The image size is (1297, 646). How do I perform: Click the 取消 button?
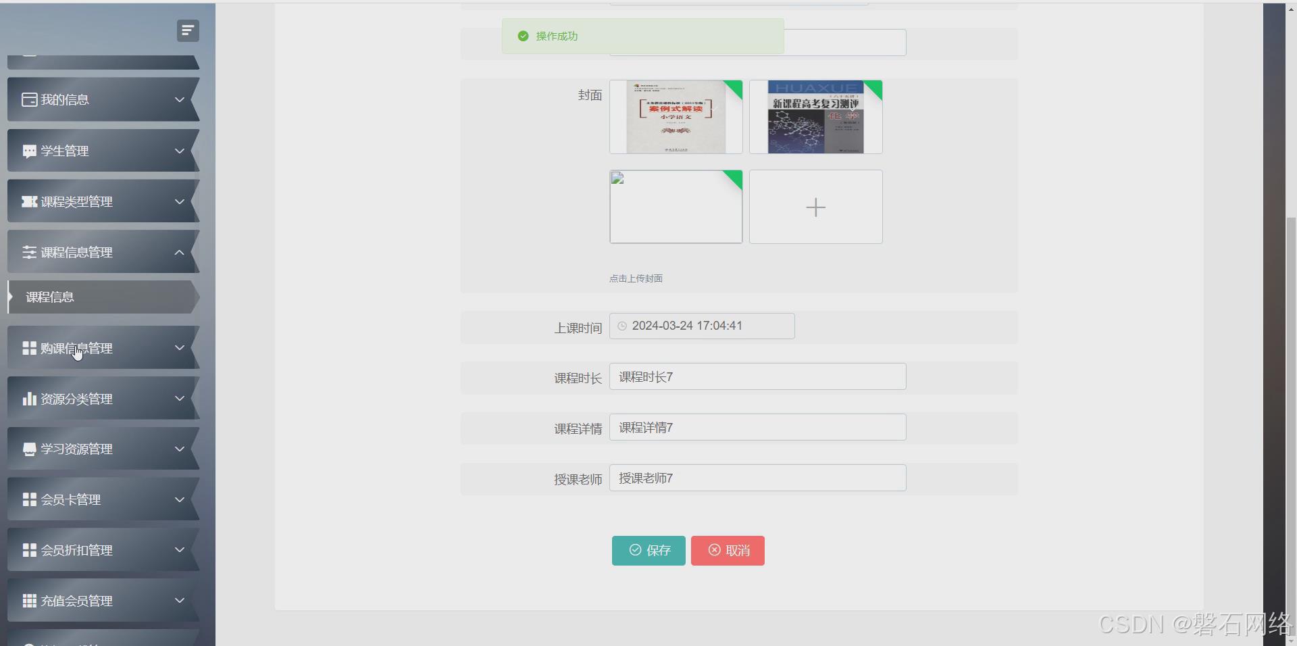click(x=728, y=551)
